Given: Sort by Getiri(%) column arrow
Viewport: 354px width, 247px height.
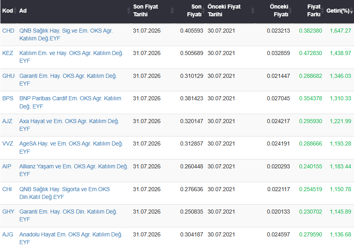Looking at the screenshot, I should (352, 11).
